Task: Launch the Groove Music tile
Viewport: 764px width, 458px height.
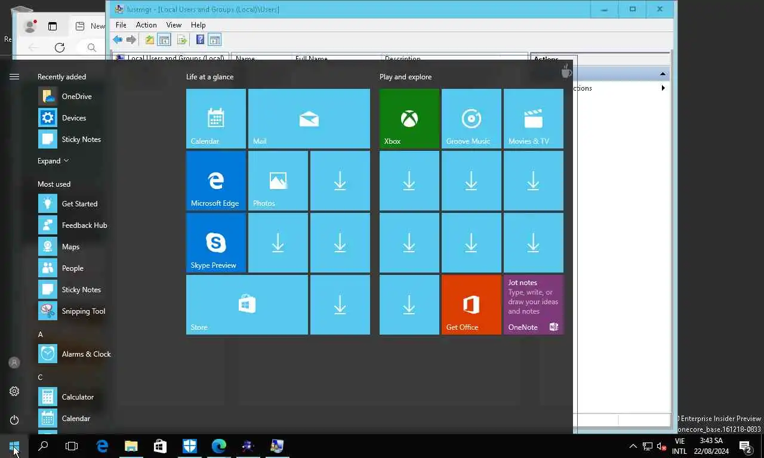Action: [472, 119]
